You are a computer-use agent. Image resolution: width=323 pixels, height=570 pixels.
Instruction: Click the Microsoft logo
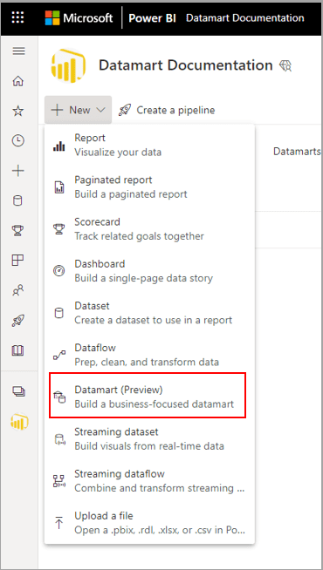[x=79, y=17]
